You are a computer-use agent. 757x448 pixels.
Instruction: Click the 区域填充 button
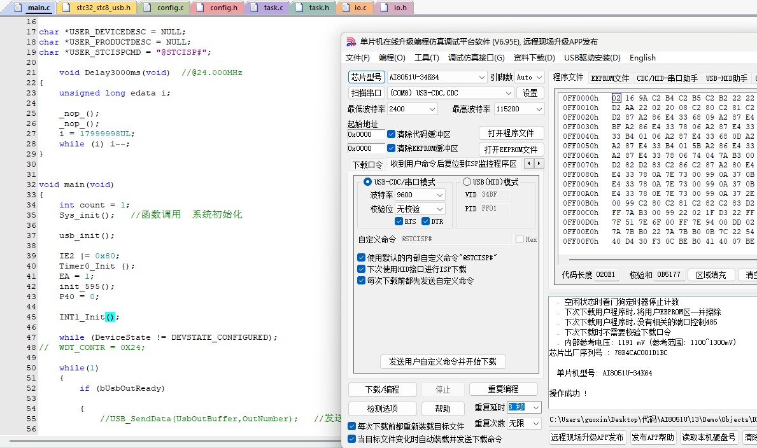[x=711, y=275]
